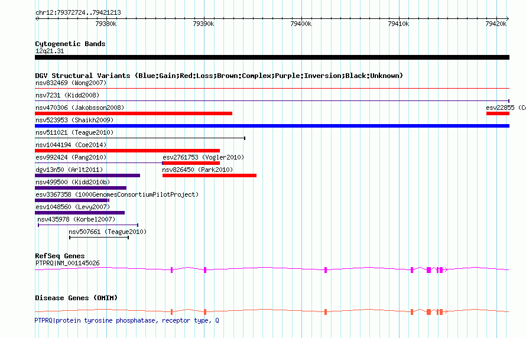Image resolution: width=526 pixels, height=338 pixels.
Task: Click the PTPRQ|NM_001145026 label
Action: click(67, 263)
